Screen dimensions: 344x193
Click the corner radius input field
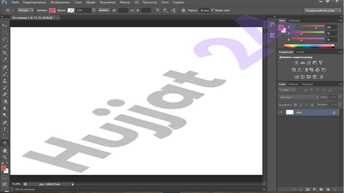[204, 10]
